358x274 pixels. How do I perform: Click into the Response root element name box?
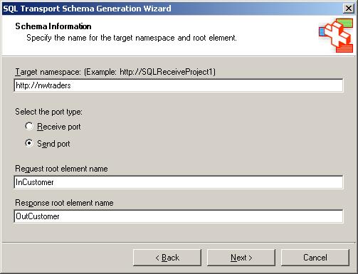[179, 216]
